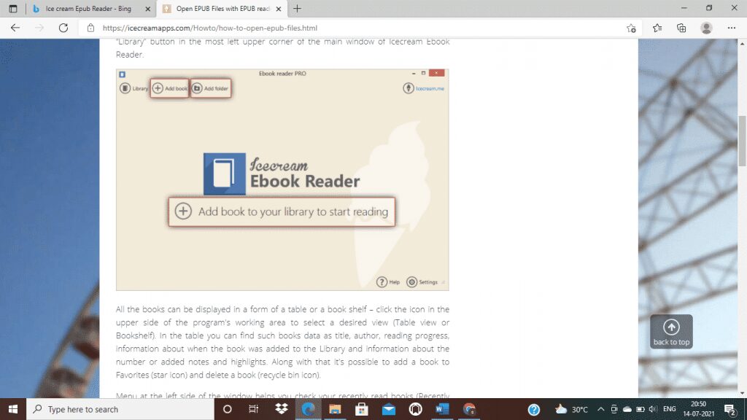The width and height of the screenshot is (747, 420).
Task: Open Task View on the taskbar
Action: pos(253,409)
